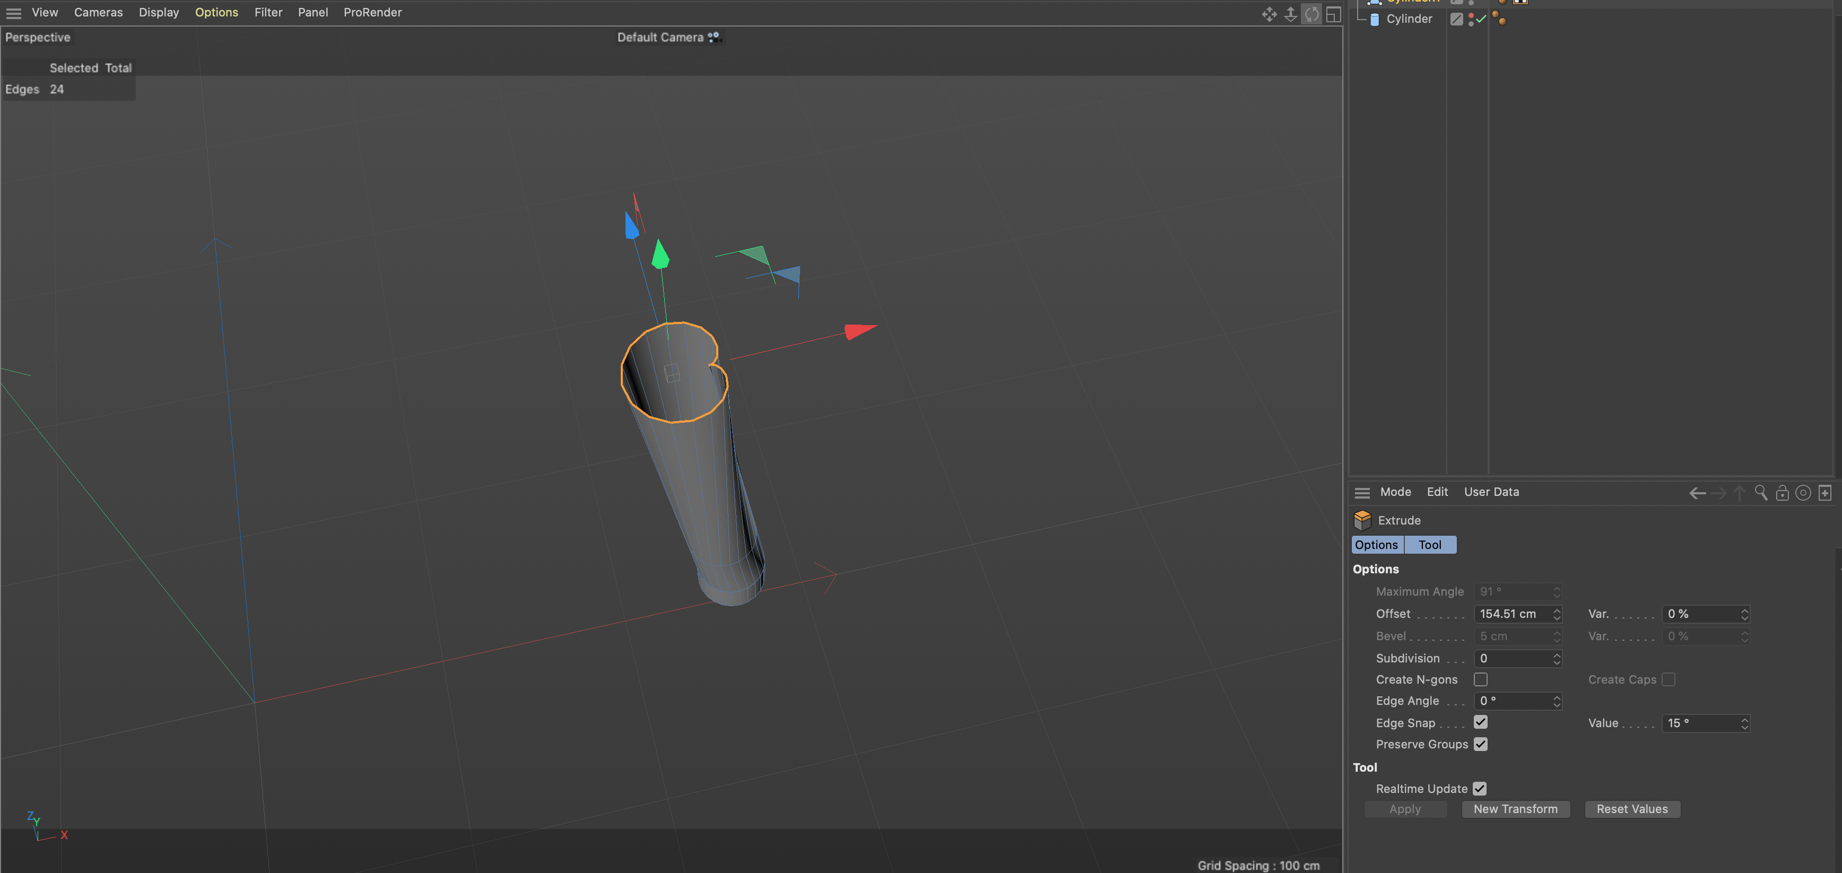The height and width of the screenshot is (873, 1842).
Task: Click the viewport move camera icon
Action: click(x=1268, y=14)
